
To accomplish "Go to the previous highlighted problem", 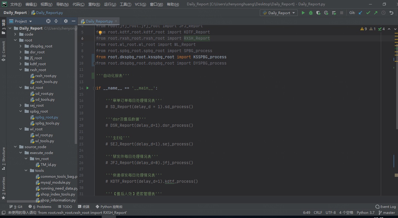I will click(x=389, y=29).
